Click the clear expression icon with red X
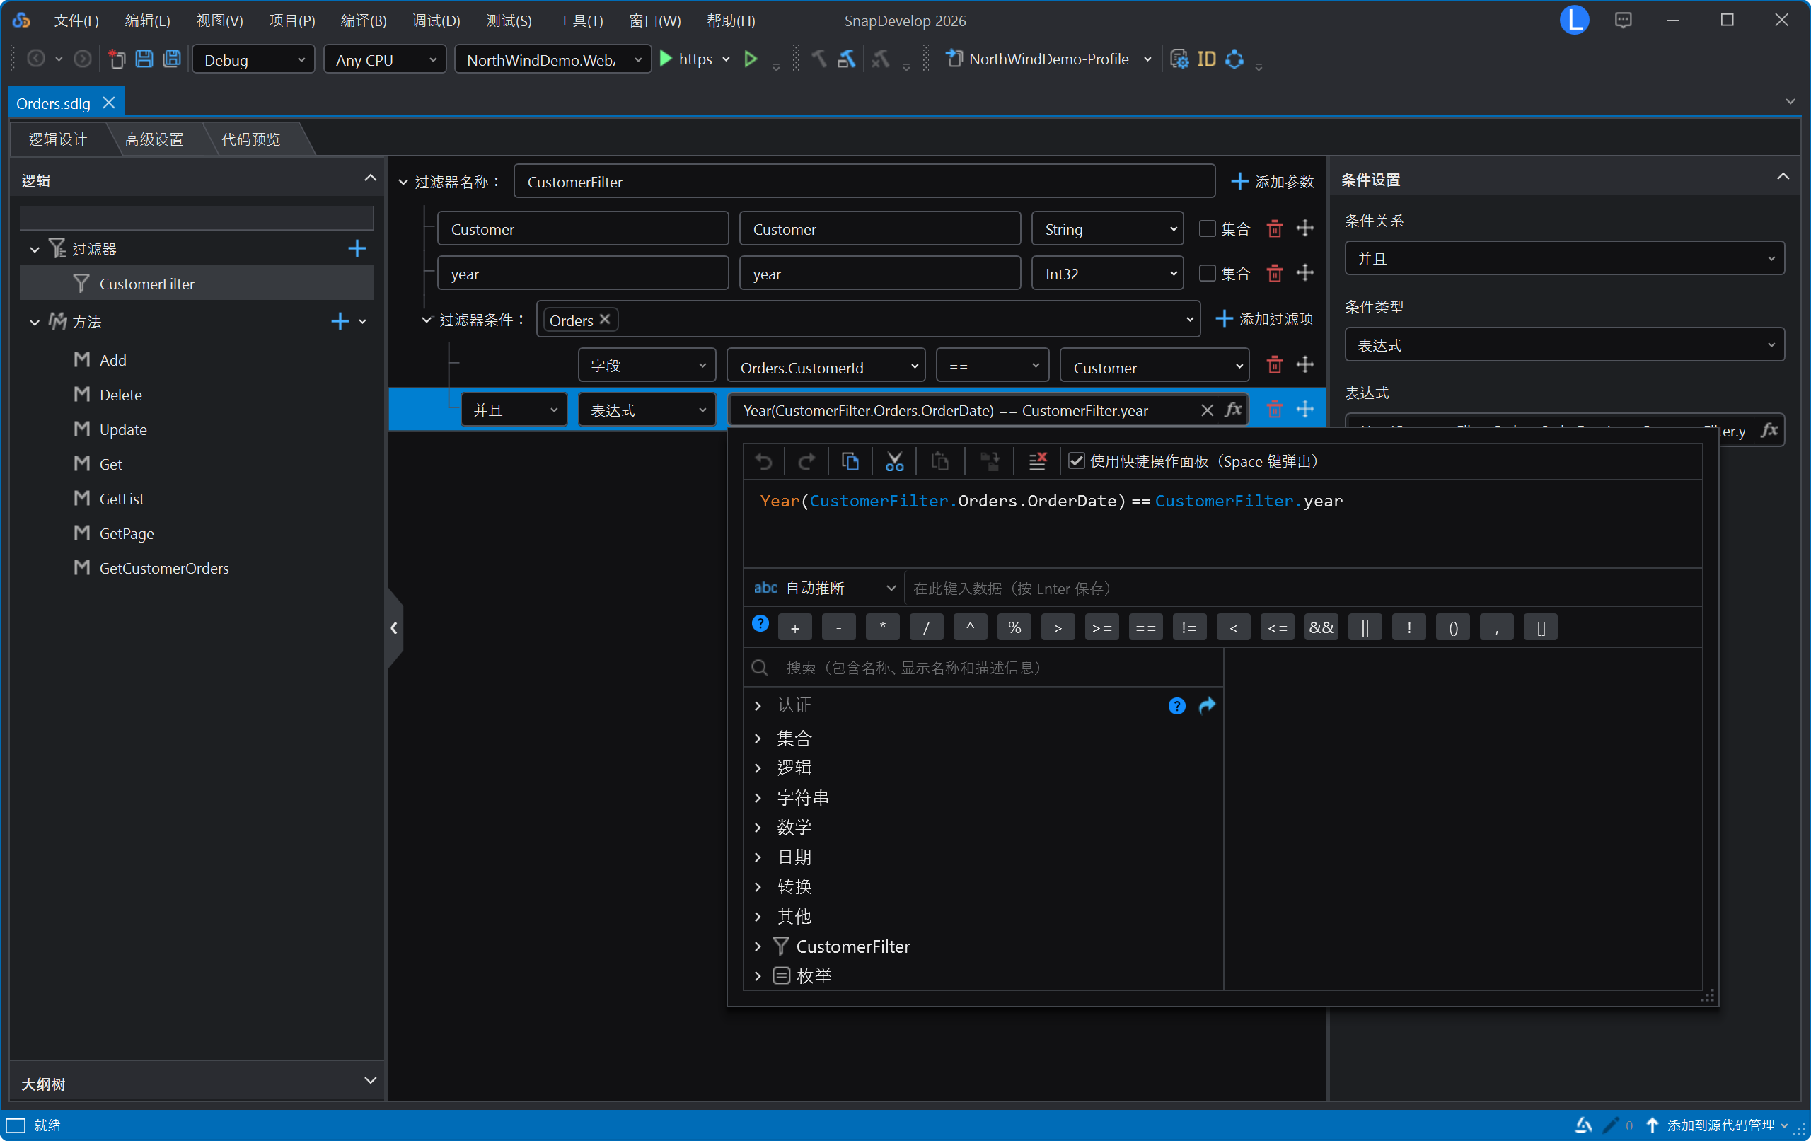The width and height of the screenshot is (1811, 1141). tap(1037, 462)
